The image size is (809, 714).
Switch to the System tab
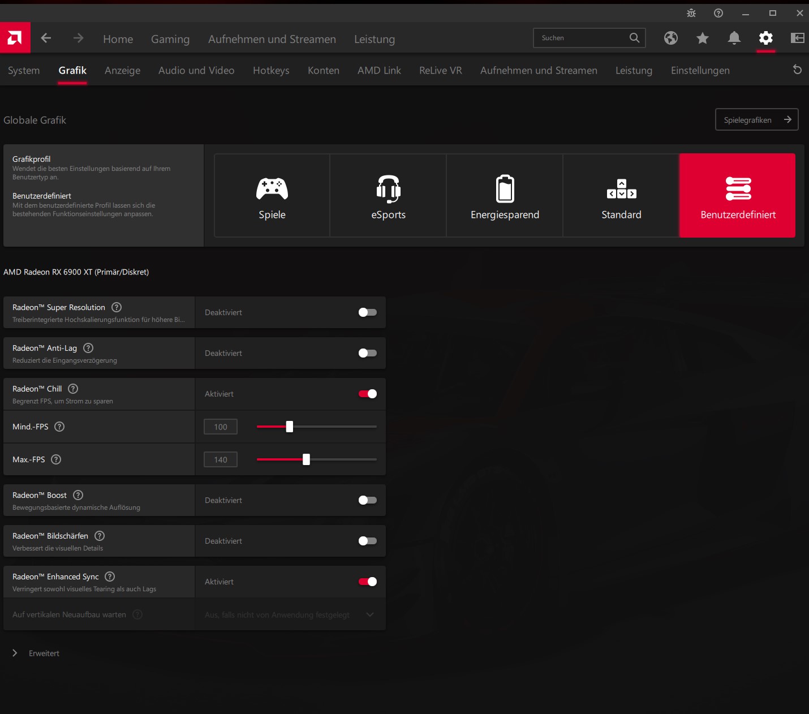pos(24,70)
